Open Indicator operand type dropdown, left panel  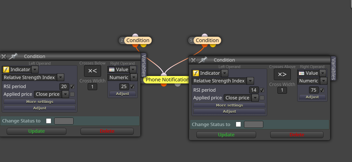[x=35, y=70]
